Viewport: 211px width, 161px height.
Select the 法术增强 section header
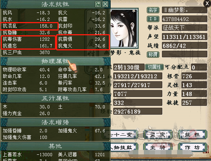click(x=55, y=122)
